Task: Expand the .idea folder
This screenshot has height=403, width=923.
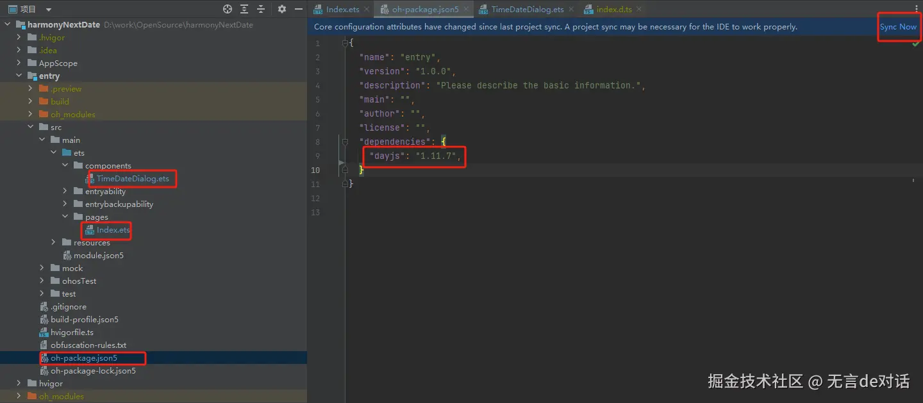Action: tap(19, 50)
